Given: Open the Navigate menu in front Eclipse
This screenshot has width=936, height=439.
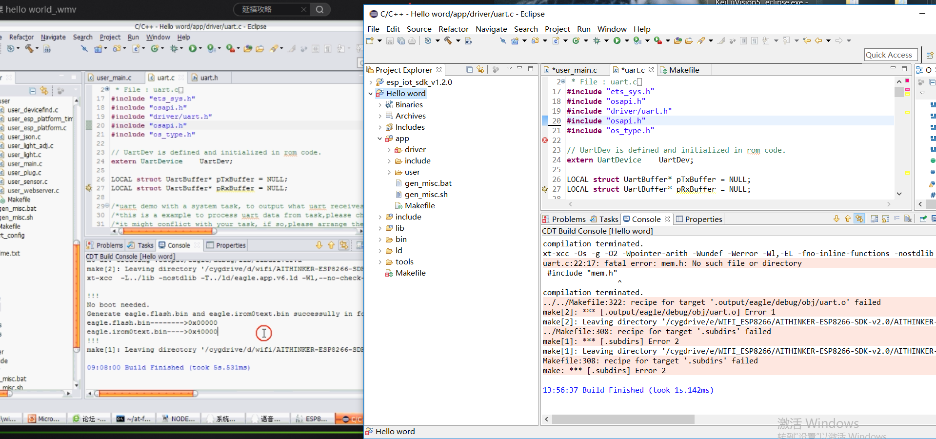Looking at the screenshot, I should point(491,29).
